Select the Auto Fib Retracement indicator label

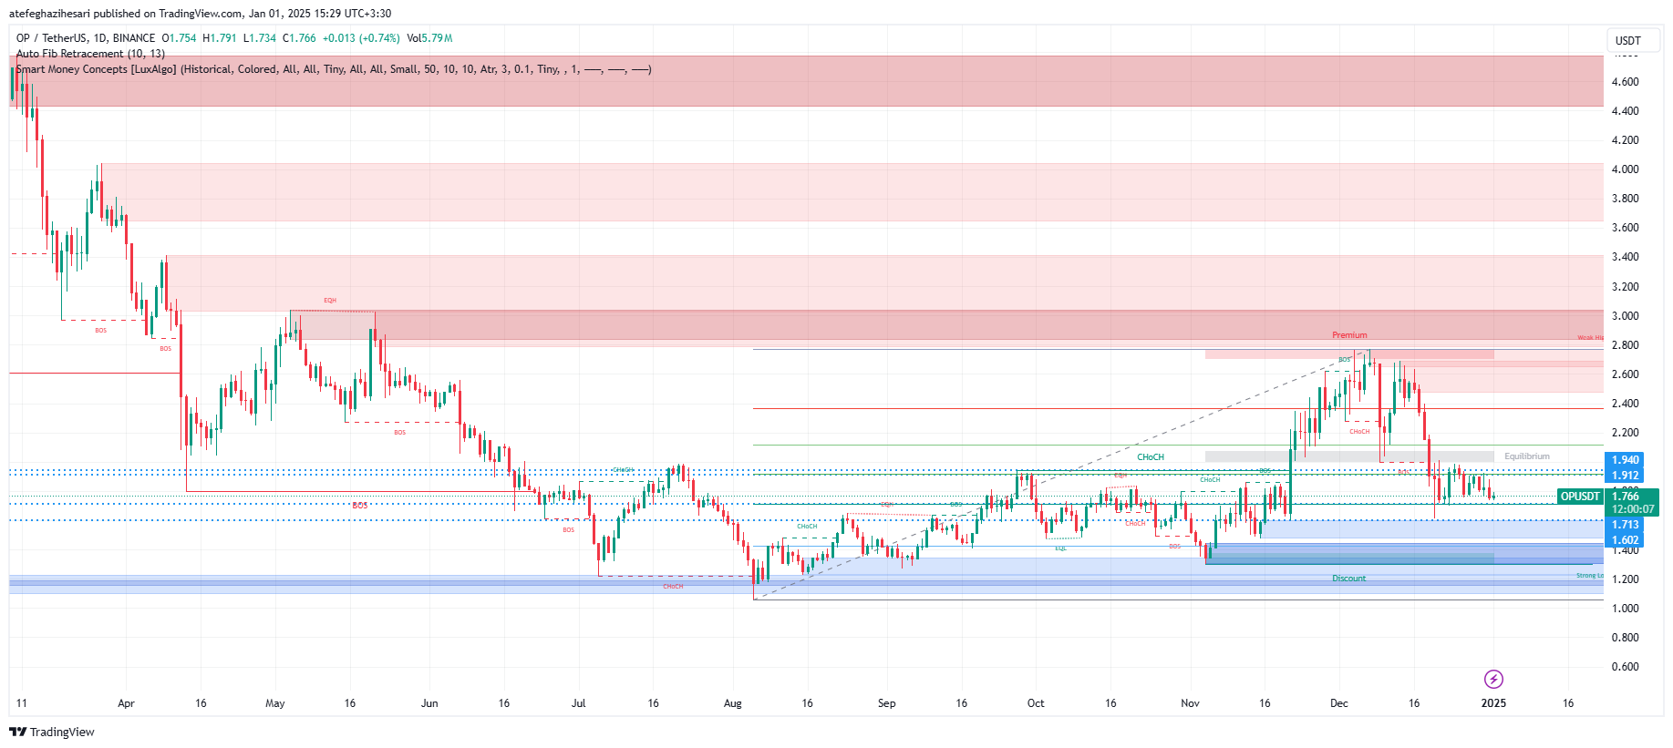(90, 54)
